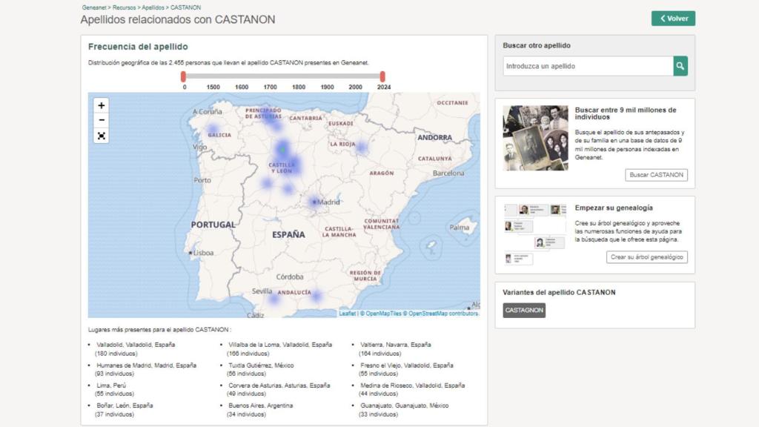Zoom in on the map

pyautogui.click(x=101, y=106)
